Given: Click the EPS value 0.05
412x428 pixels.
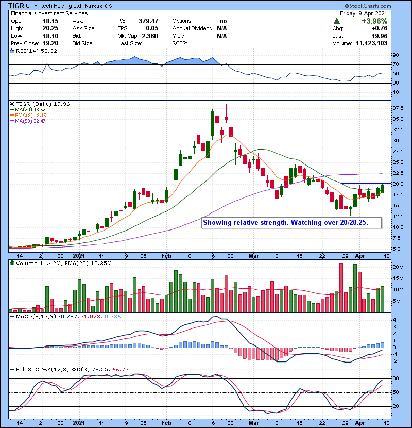Looking at the screenshot, I should click(152, 28).
